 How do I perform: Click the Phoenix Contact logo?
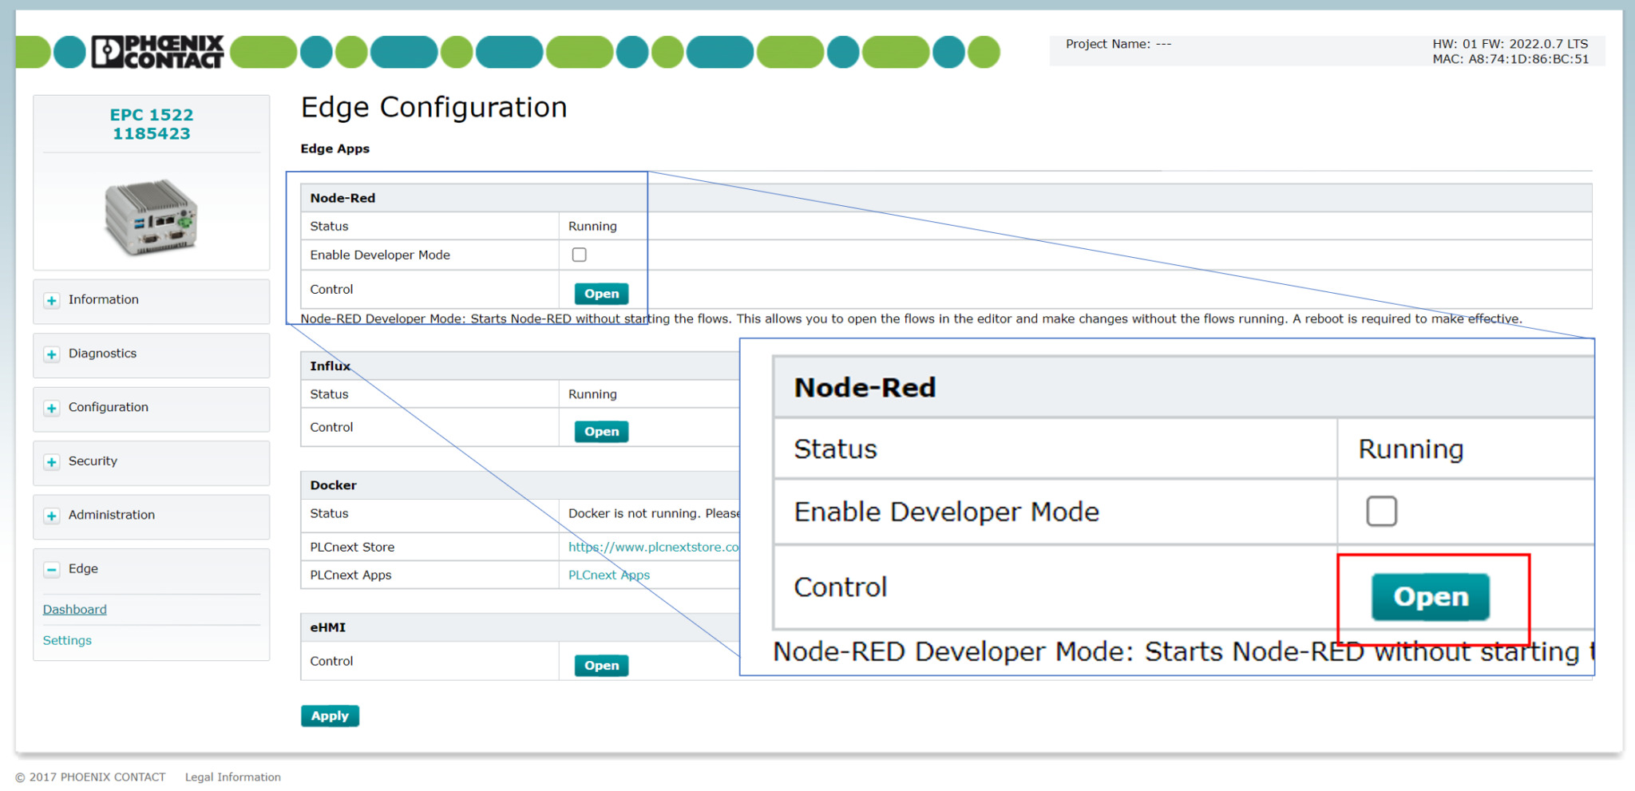[x=157, y=52]
